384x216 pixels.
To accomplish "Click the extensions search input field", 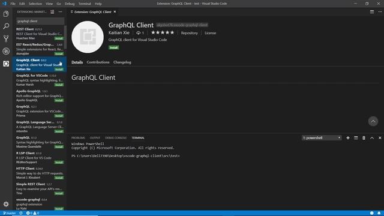I will (x=40, y=21).
